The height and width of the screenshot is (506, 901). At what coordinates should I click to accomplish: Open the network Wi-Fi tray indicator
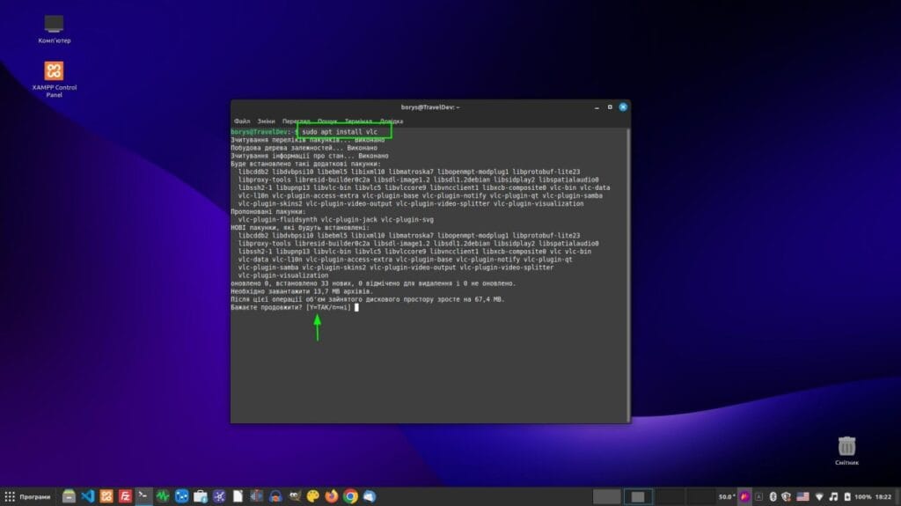tap(817, 496)
